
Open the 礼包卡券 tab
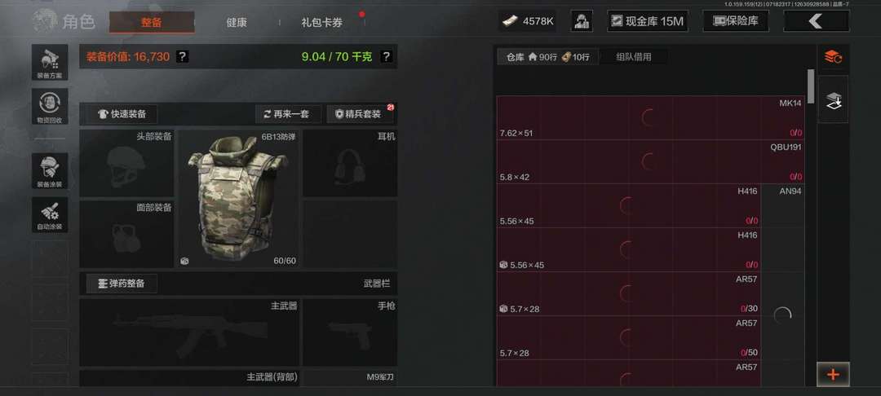click(x=322, y=23)
